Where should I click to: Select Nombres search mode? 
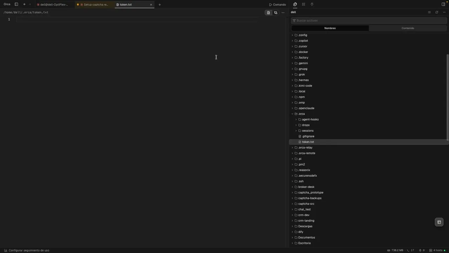330,28
